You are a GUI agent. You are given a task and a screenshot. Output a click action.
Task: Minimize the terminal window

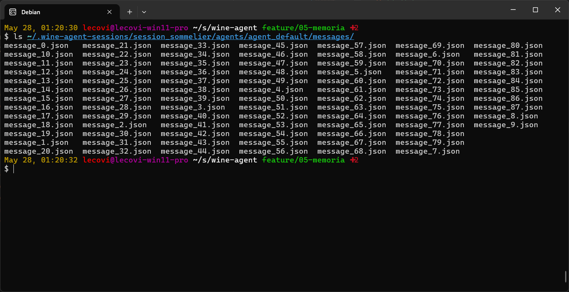(513, 10)
